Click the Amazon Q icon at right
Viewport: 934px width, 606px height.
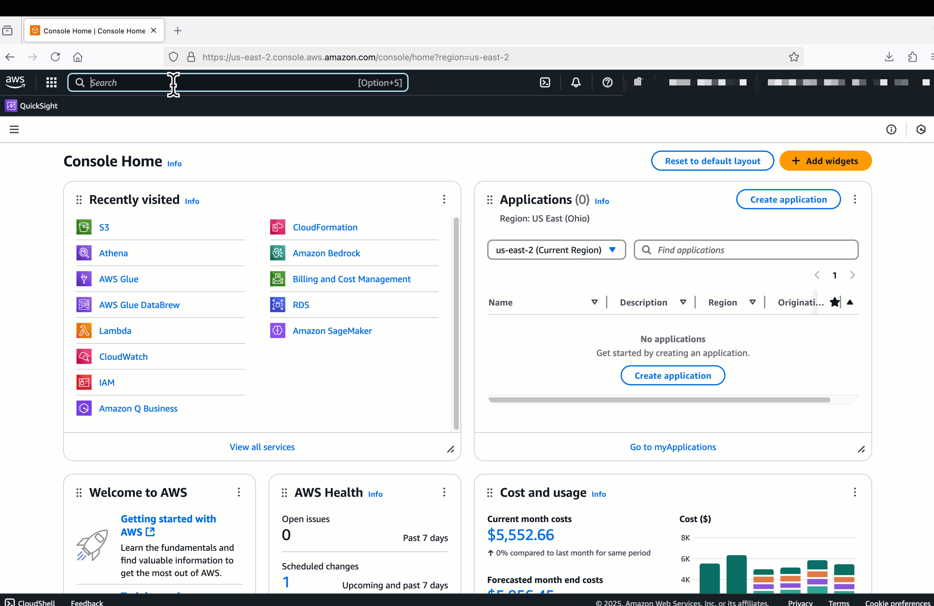point(921,129)
